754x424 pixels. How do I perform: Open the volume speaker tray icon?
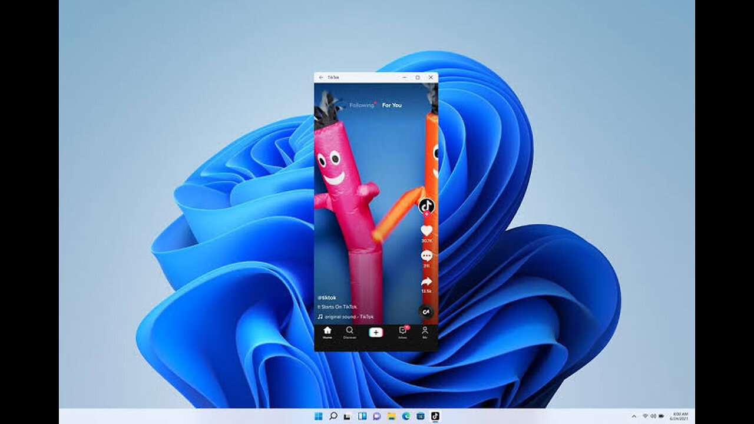tap(653, 416)
